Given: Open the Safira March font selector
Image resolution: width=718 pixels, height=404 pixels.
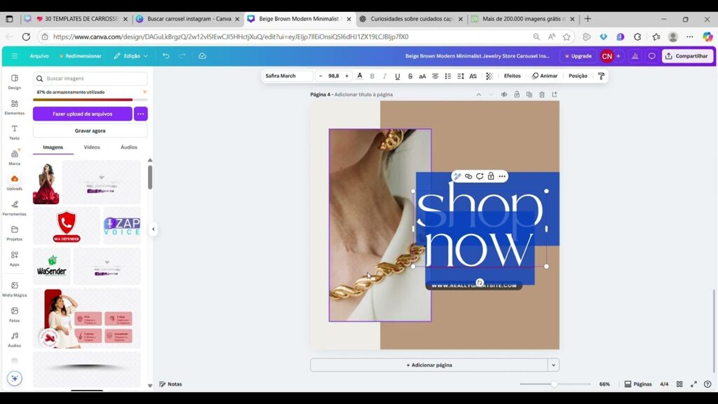Looking at the screenshot, I should (287, 76).
